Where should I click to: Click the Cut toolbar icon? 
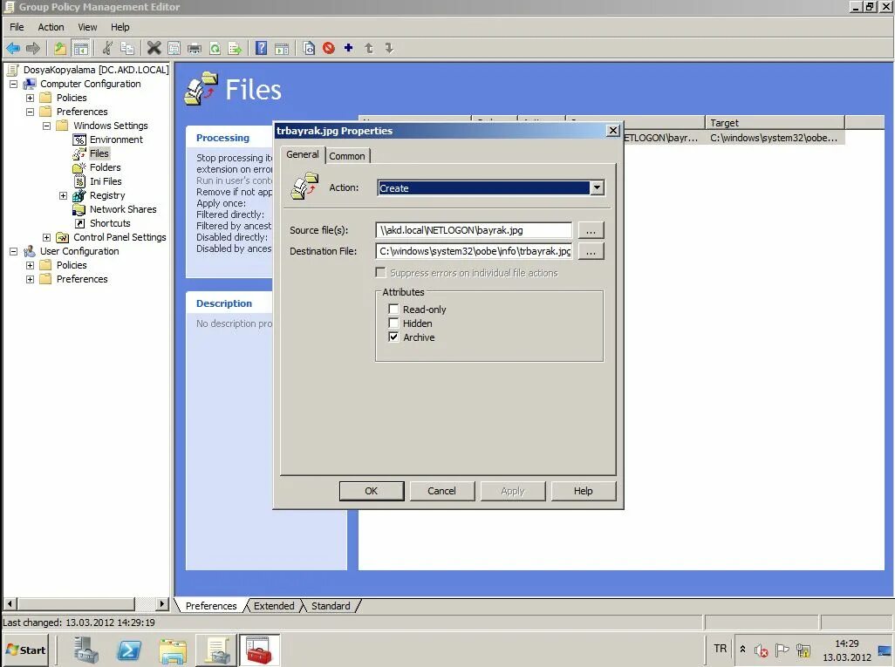(x=107, y=48)
